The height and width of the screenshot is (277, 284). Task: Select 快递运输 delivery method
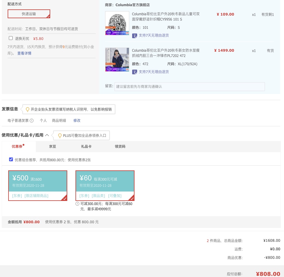[x=29, y=14]
